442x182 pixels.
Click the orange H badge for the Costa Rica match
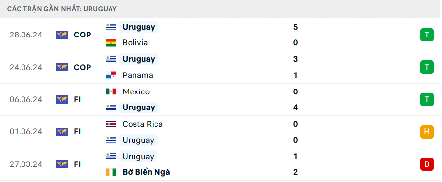[x=427, y=132]
